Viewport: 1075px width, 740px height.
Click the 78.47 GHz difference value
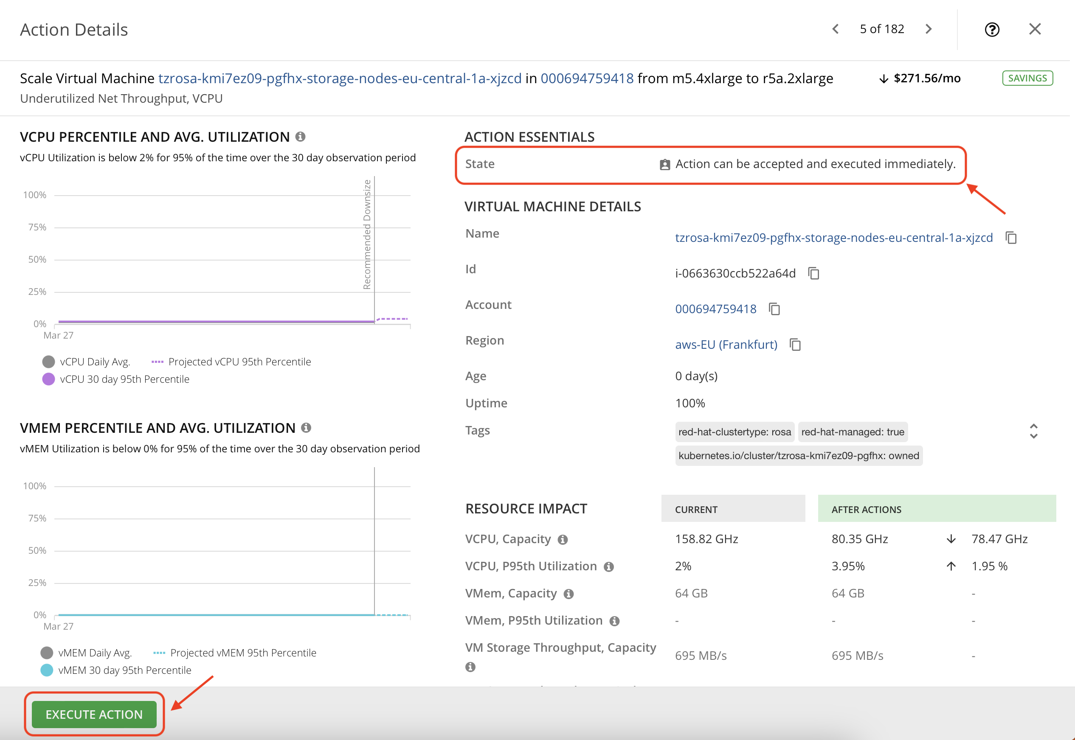[999, 539]
